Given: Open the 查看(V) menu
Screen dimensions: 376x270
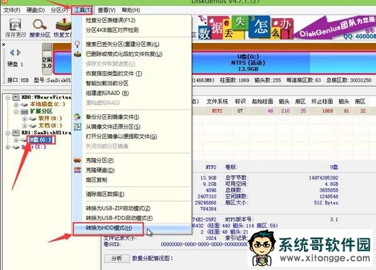Looking at the screenshot, I should point(107,10).
